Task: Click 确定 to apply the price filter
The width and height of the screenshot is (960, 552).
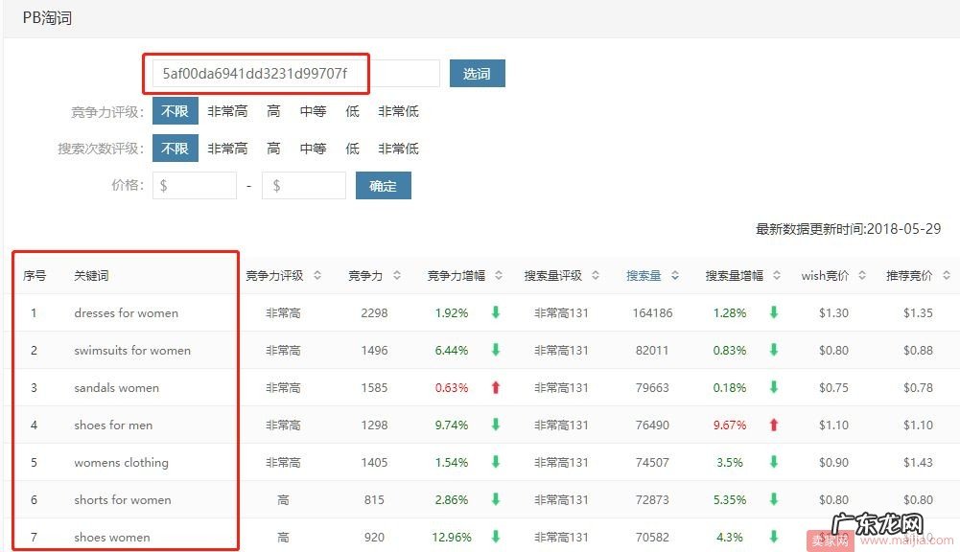Action: click(383, 185)
